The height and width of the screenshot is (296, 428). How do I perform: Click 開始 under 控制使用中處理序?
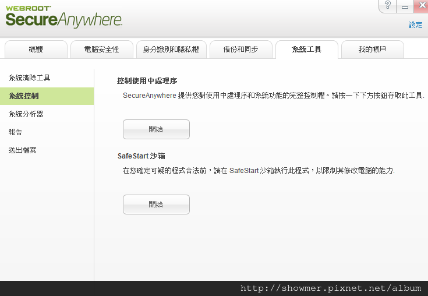[x=156, y=129]
